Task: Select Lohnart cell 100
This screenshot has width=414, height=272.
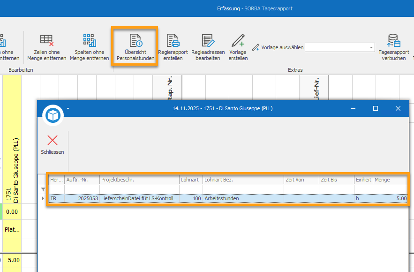Action: click(191, 198)
